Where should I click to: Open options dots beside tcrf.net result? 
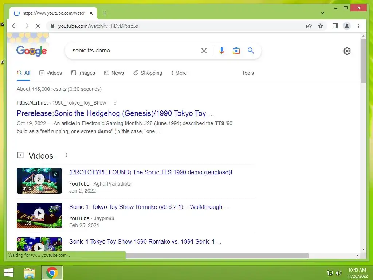tap(115, 102)
